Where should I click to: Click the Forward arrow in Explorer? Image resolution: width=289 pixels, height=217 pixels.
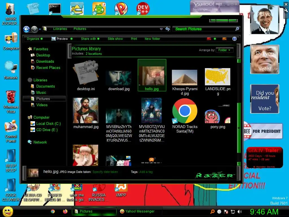pos(34,29)
